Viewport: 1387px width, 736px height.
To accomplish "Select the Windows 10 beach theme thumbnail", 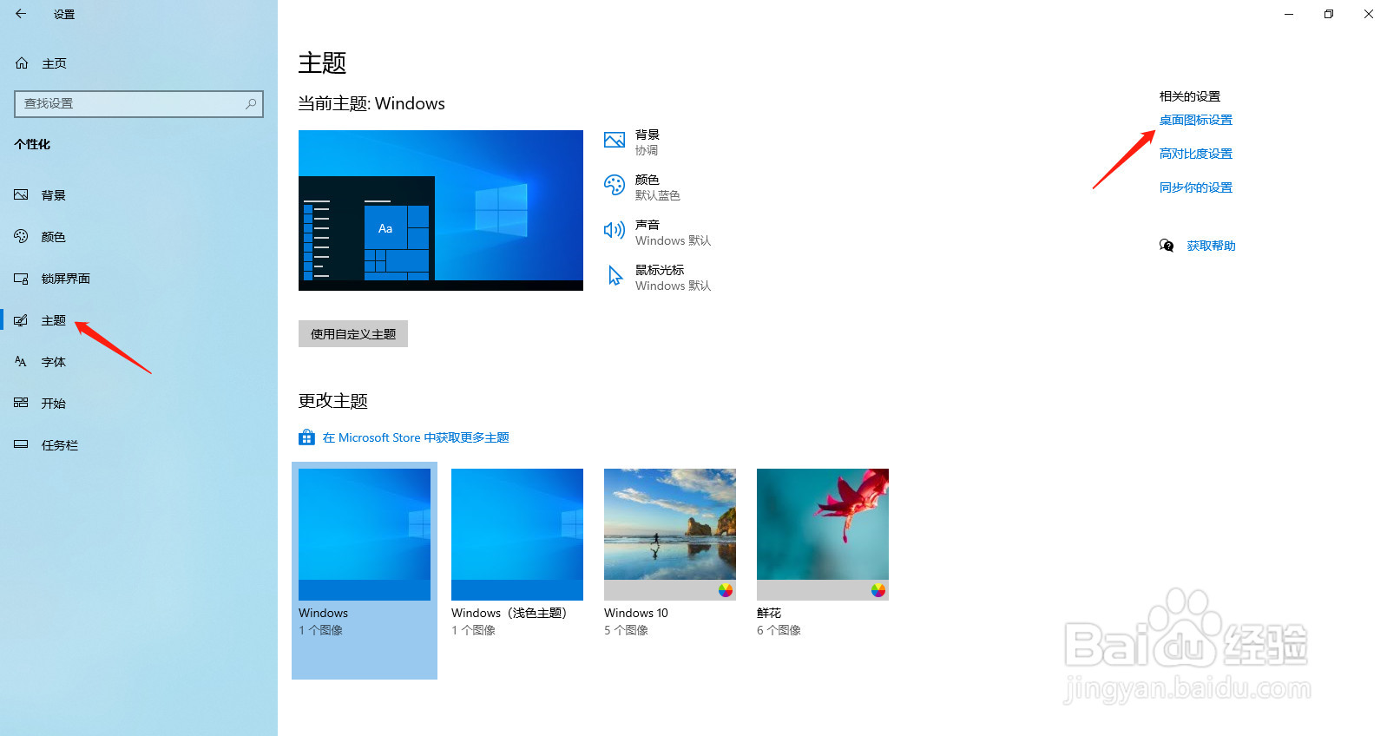I will click(x=670, y=535).
